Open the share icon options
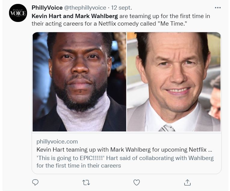230x191 pixels. [187, 182]
